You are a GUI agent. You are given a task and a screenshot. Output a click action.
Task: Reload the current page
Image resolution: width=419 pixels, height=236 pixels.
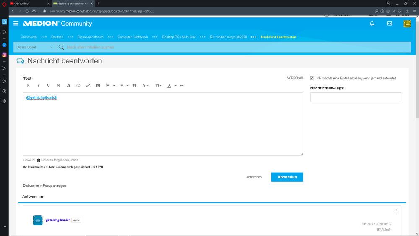coord(27,11)
